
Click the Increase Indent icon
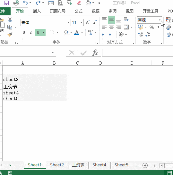pyautogui.click(x=111, y=35)
